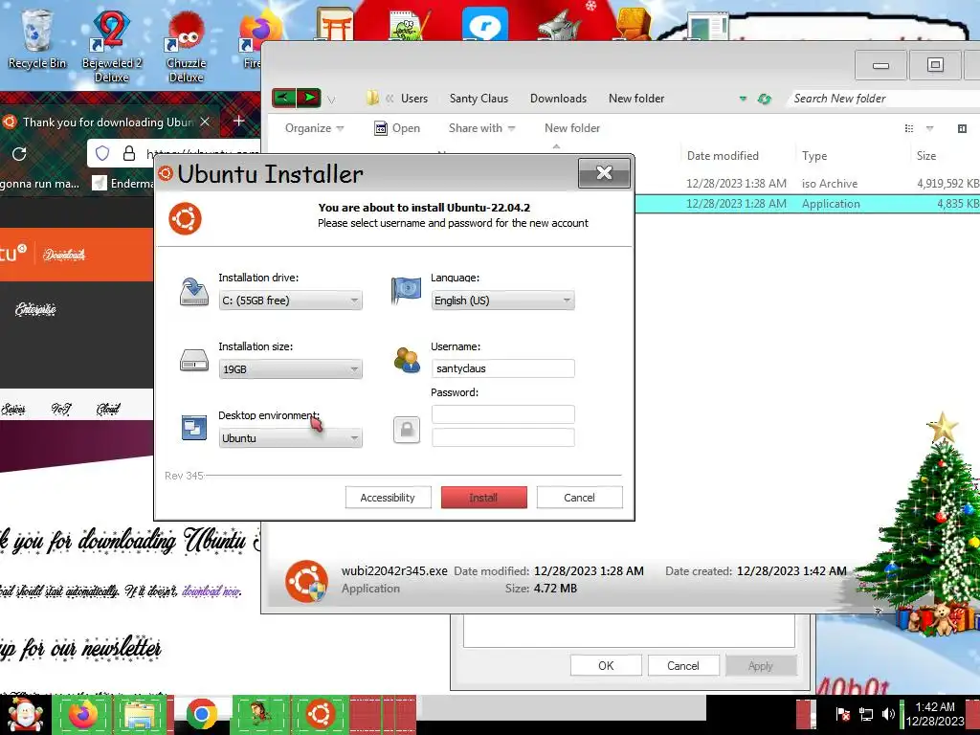The width and height of the screenshot is (980, 735).
Task: Click the Explorer refresh icon
Action: point(764,99)
